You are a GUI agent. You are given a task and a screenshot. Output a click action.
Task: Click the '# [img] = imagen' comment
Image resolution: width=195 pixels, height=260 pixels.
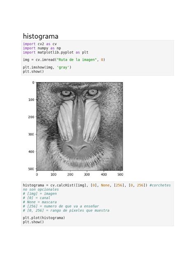click(40, 194)
